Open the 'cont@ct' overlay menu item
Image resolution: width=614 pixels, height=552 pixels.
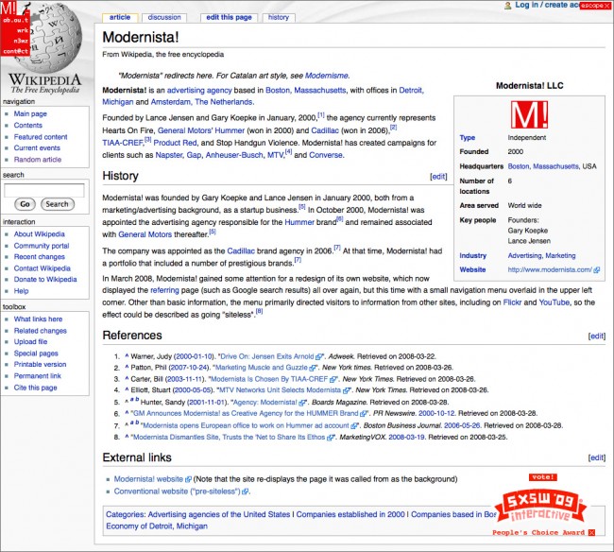(16, 51)
